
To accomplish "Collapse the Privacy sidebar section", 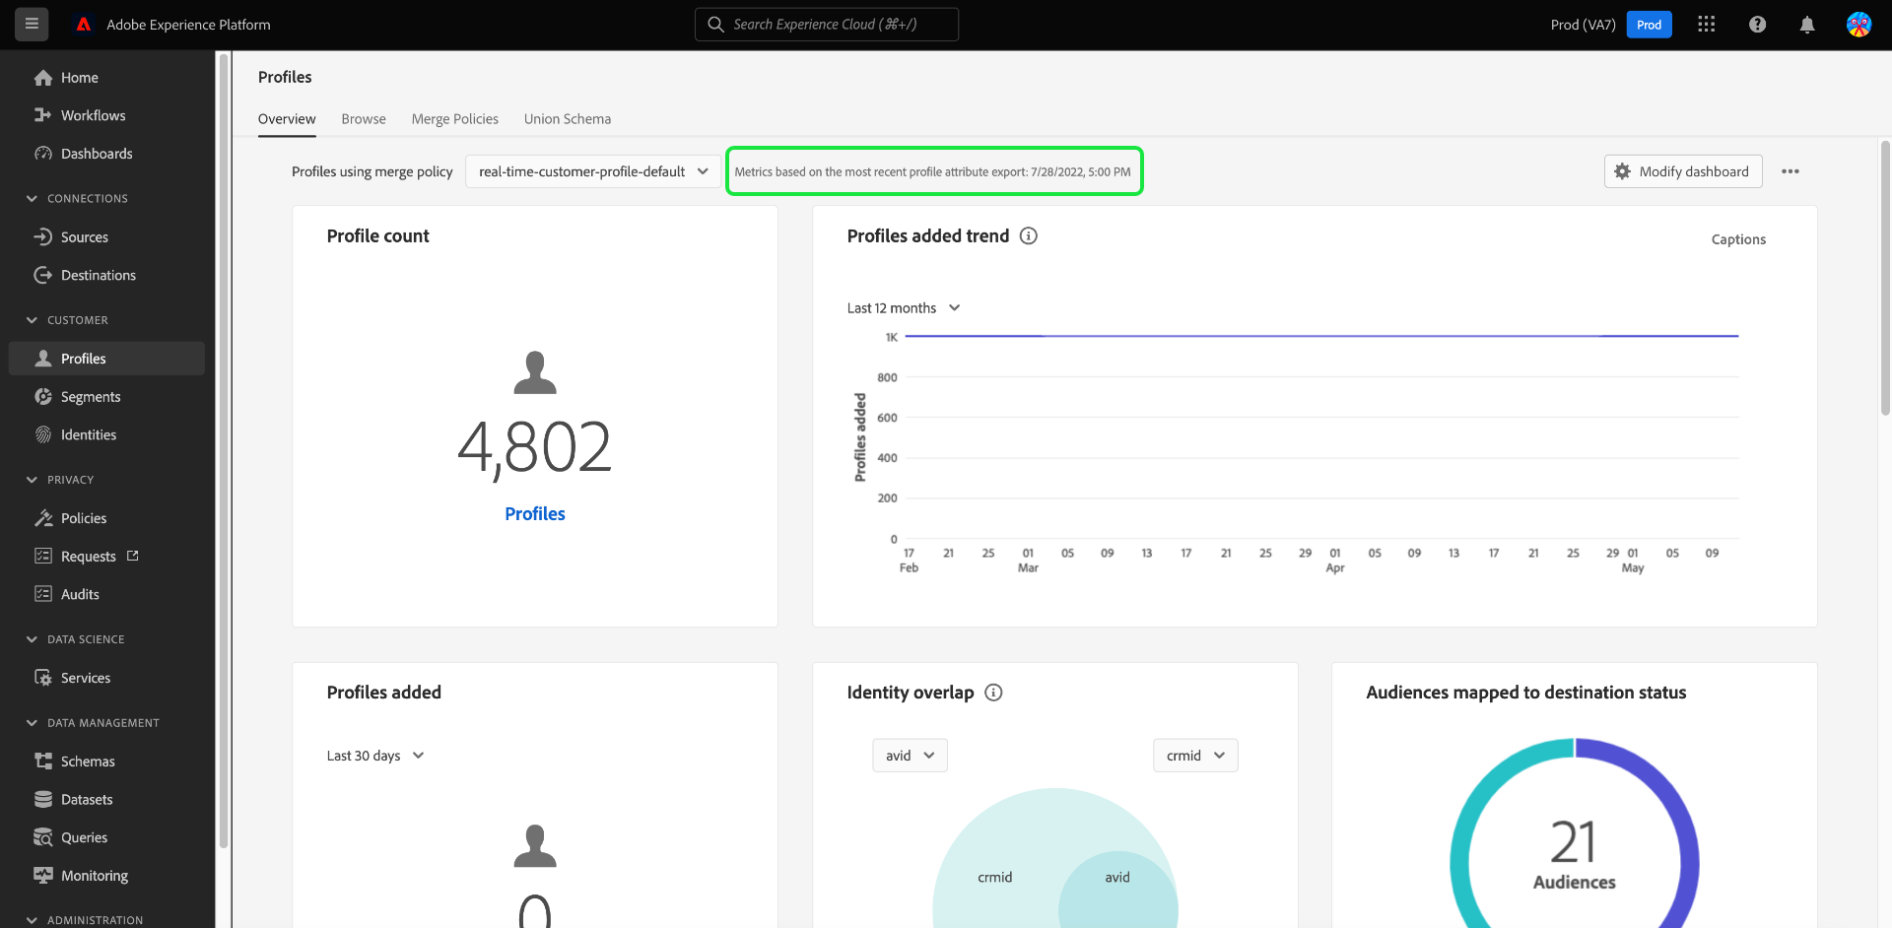I will pyautogui.click(x=32, y=480).
